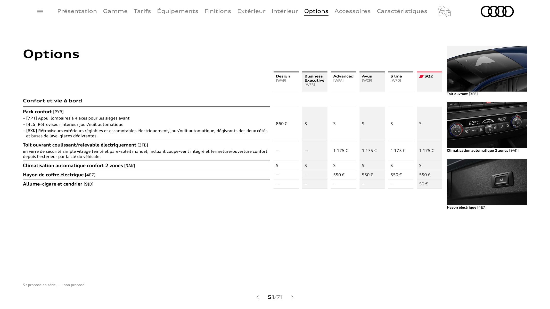Select the Design [WAF] column header
The width and height of the screenshot is (550, 309).
click(x=286, y=82)
